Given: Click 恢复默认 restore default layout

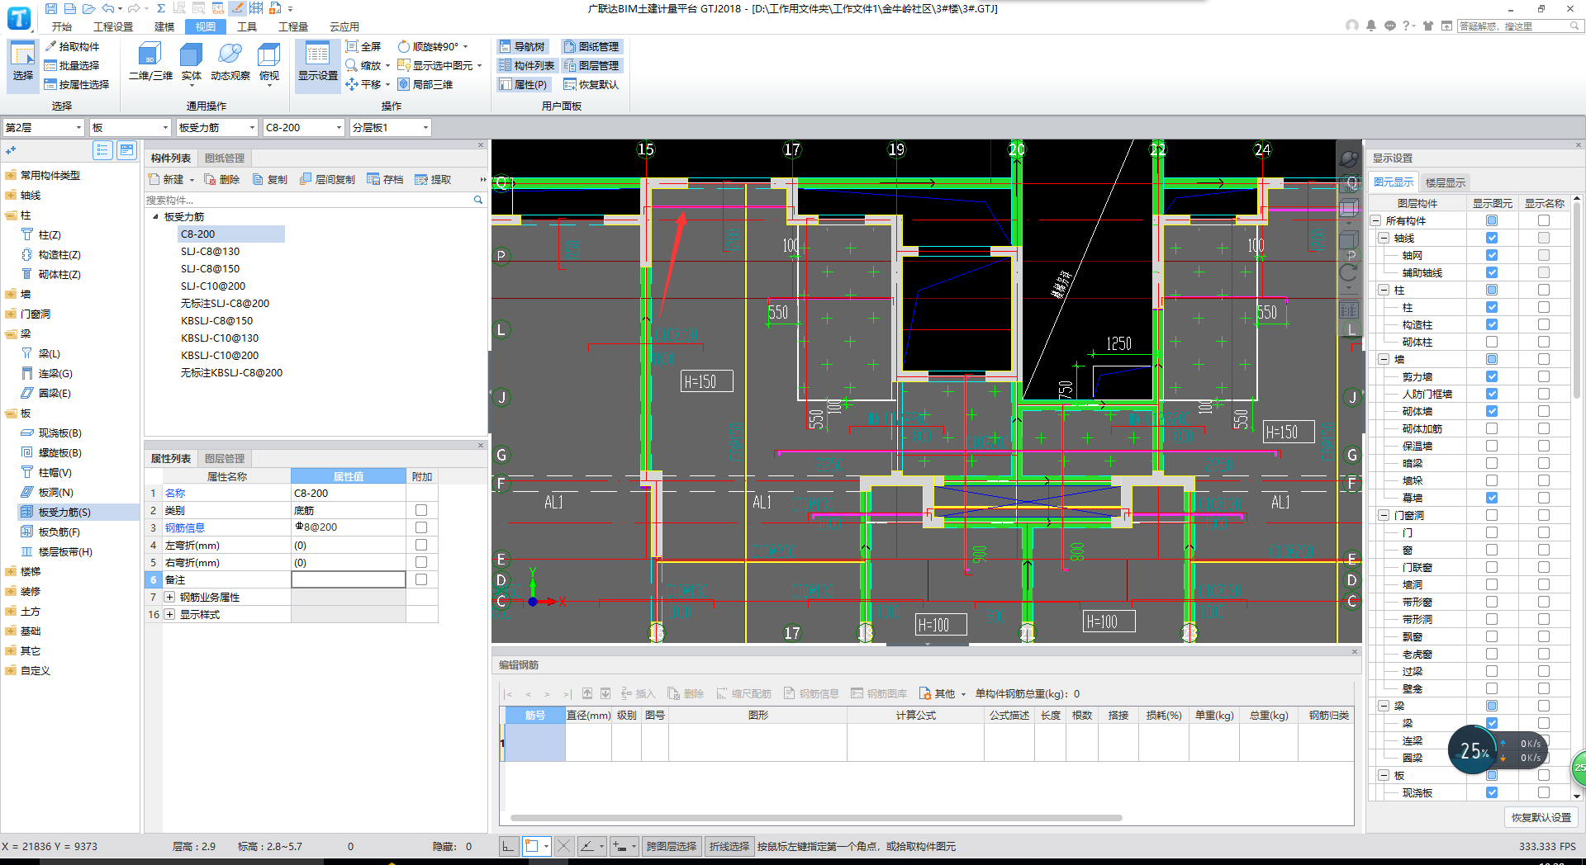Looking at the screenshot, I should tap(591, 84).
